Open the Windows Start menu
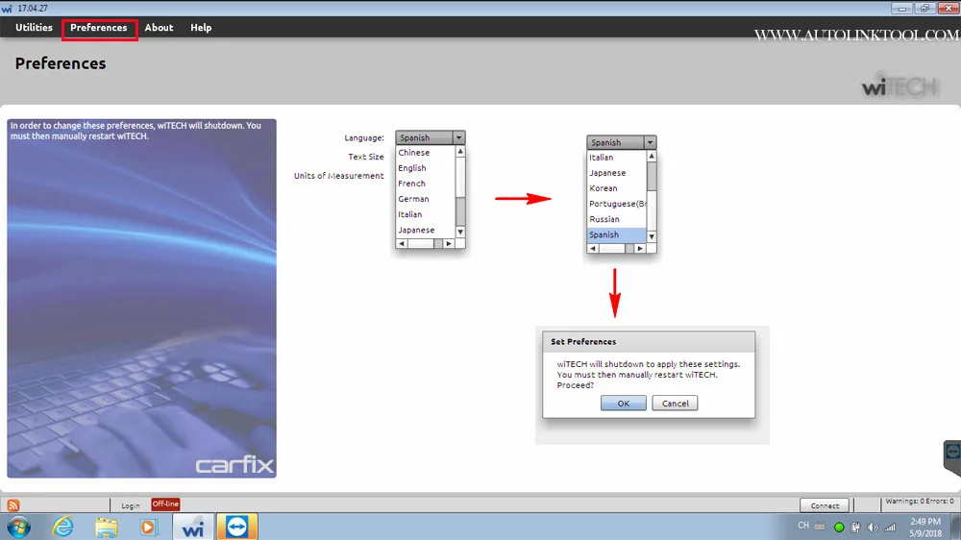Image resolution: width=961 pixels, height=540 pixels. coord(19,527)
